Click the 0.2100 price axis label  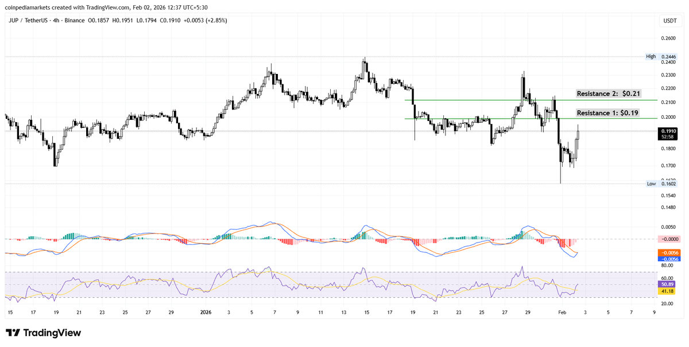click(x=669, y=102)
